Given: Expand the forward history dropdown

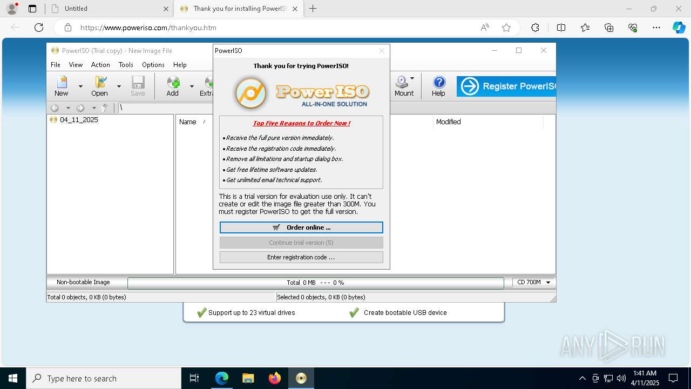Looking at the screenshot, I should pyautogui.click(x=94, y=108).
